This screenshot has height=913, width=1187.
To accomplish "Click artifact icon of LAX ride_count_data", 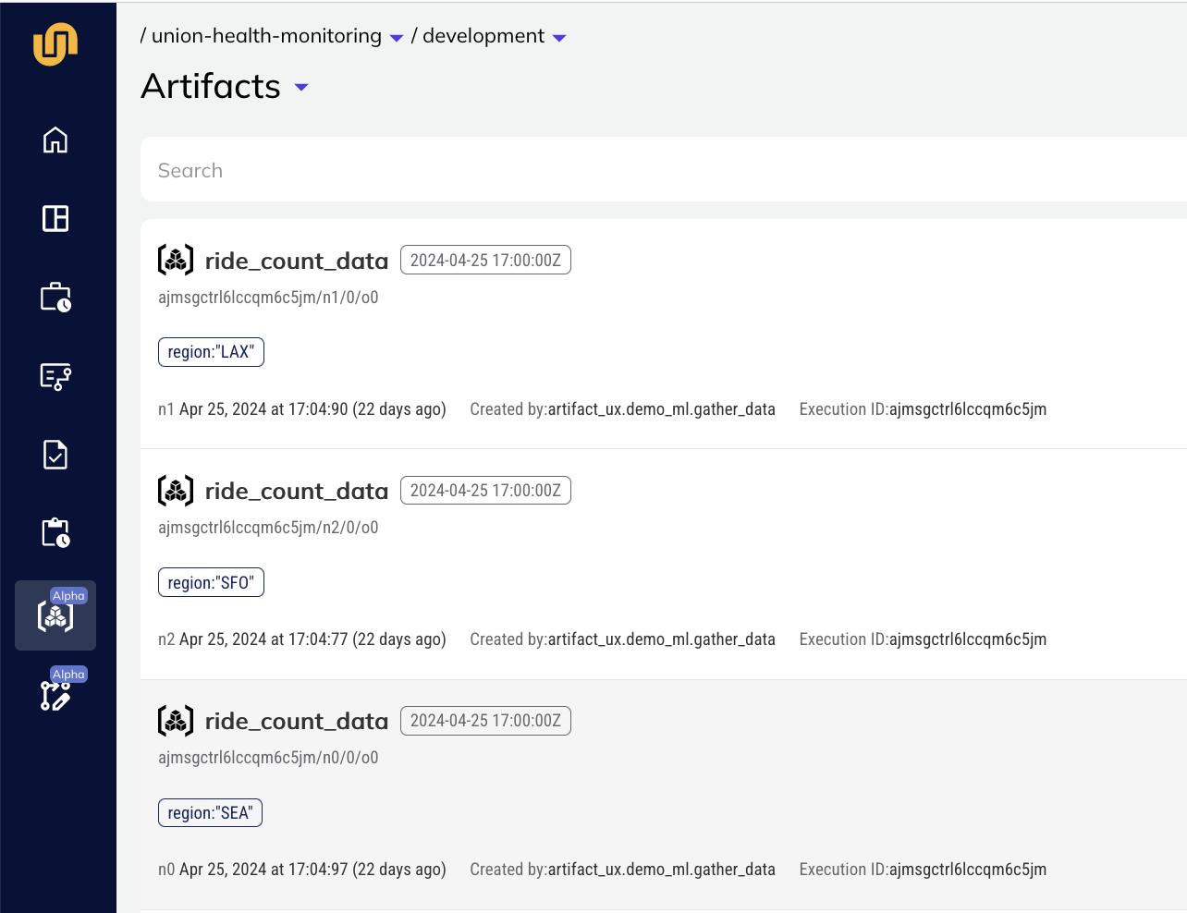I will 176,260.
